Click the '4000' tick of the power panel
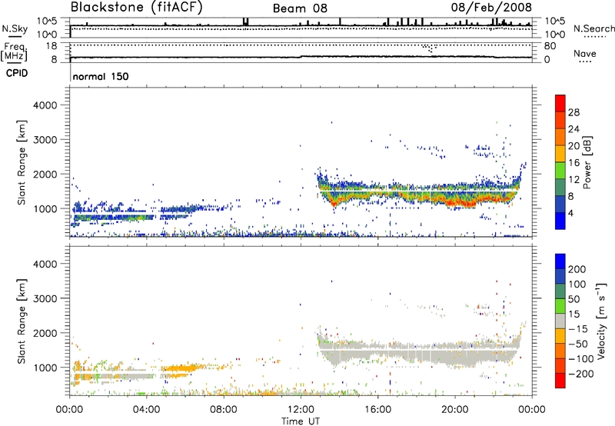The height and width of the screenshot is (426, 615). (45, 105)
